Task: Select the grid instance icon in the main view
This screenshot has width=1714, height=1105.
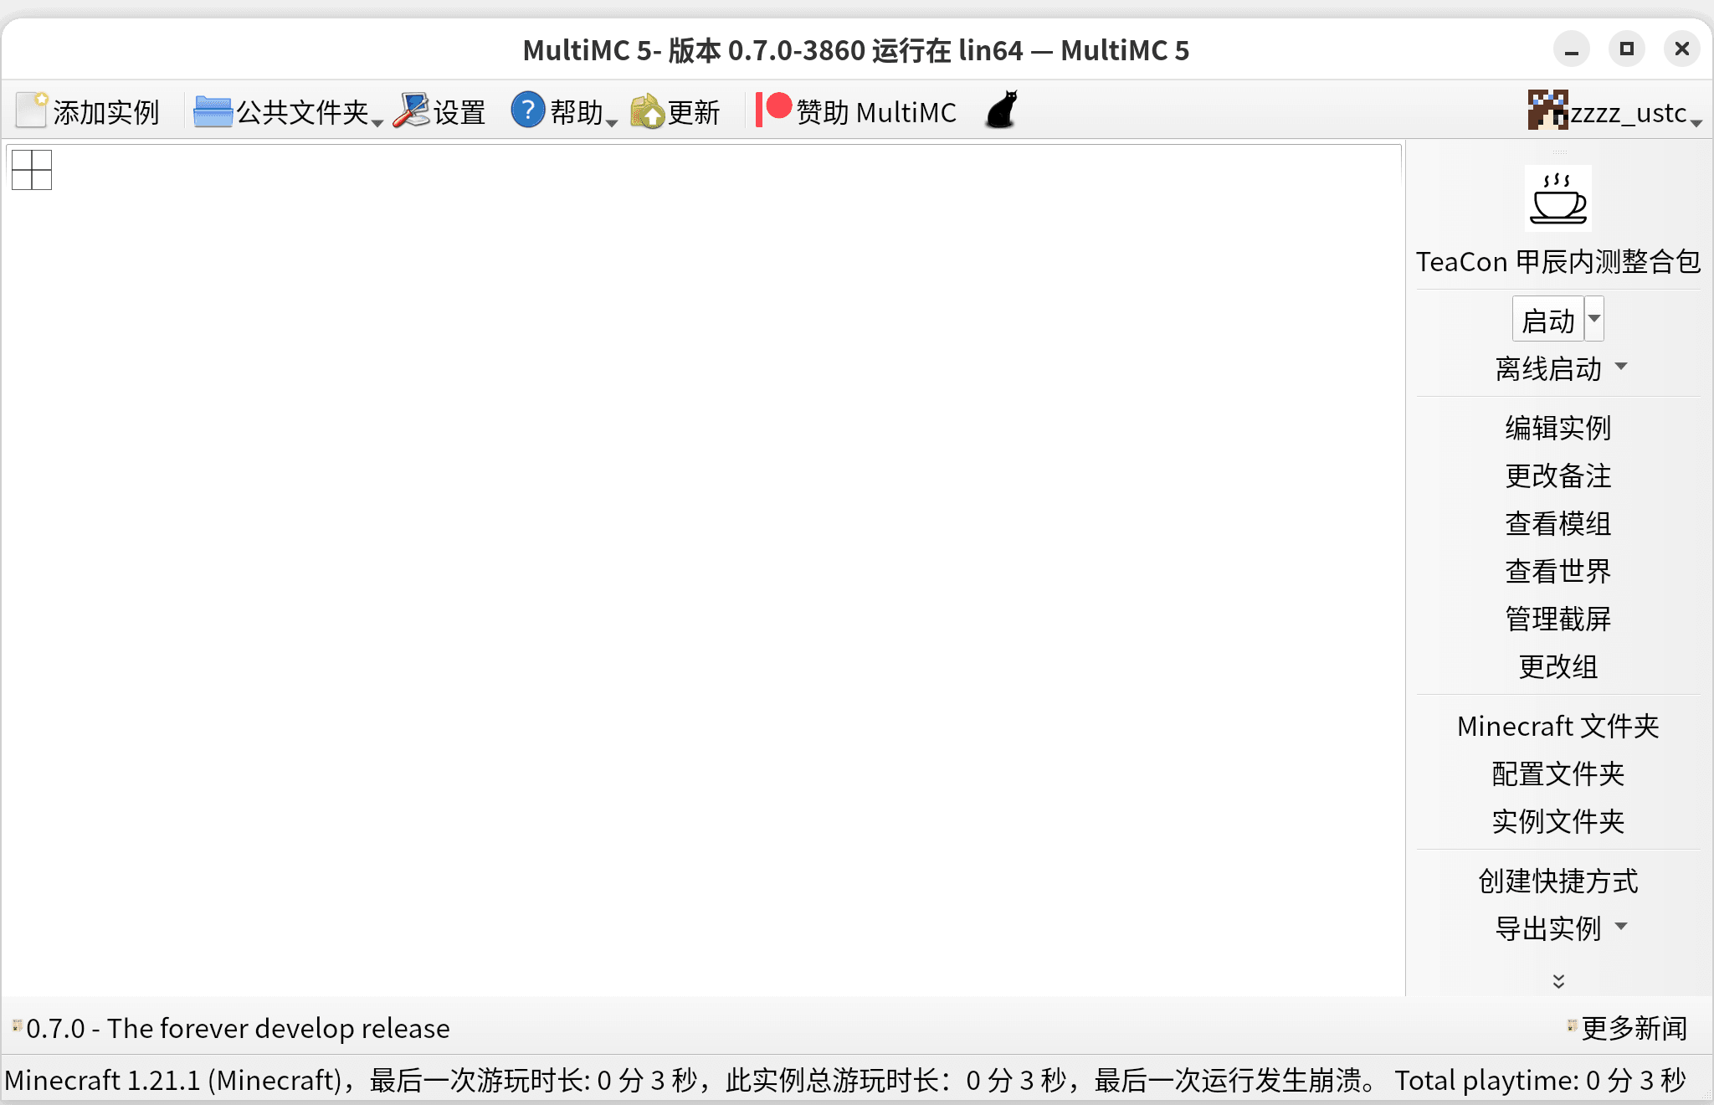Action: tap(32, 170)
